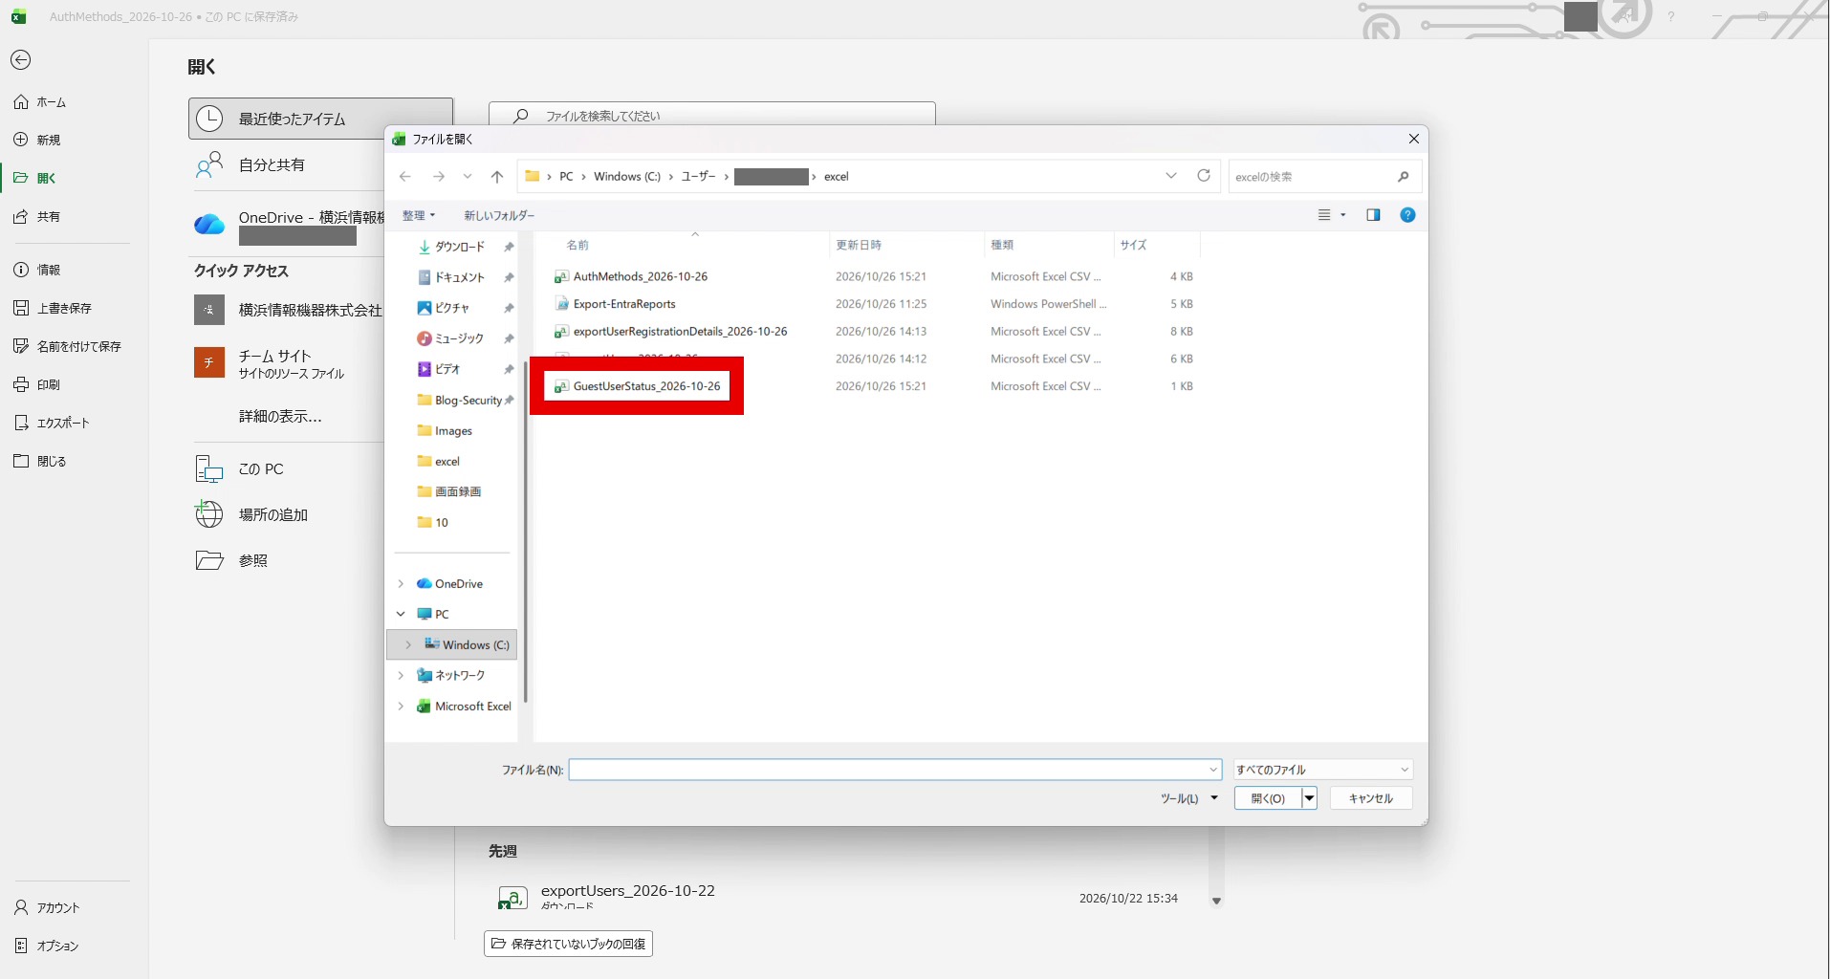Open ドキュメント quick access folder
The width and height of the screenshot is (1830, 979).
[x=460, y=277]
